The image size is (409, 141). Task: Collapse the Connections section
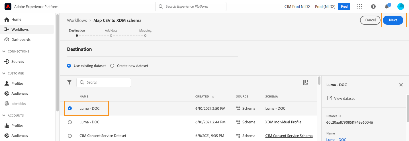click(4, 51)
